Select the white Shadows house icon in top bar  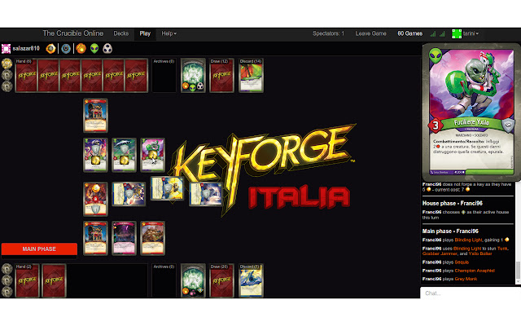[x=107, y=49]
